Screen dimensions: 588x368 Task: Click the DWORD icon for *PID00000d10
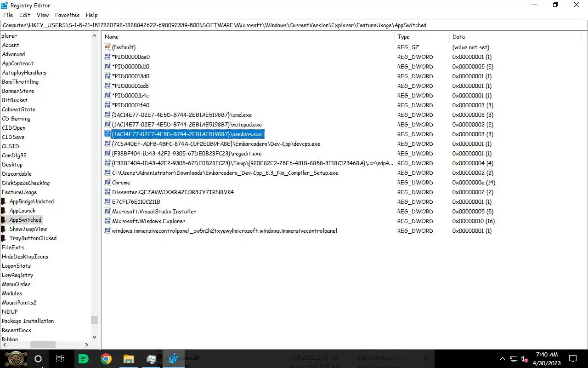pos(107,66)
